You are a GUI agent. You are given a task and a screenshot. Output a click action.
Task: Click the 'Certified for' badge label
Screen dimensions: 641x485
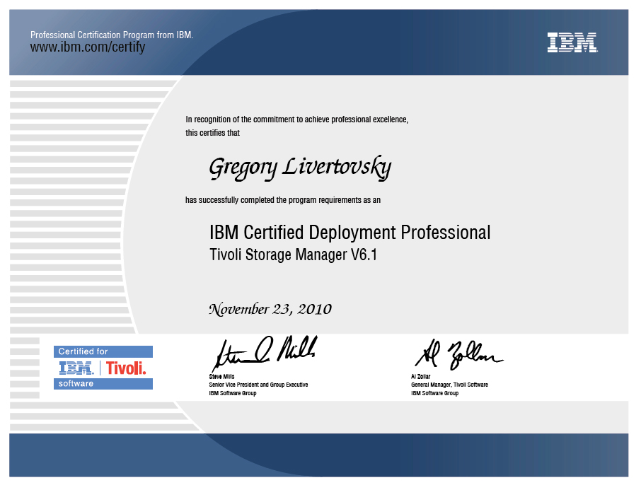[83, 351]
